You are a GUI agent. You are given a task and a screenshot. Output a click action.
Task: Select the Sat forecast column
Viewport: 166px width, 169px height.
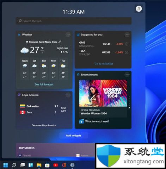(34, 69)
